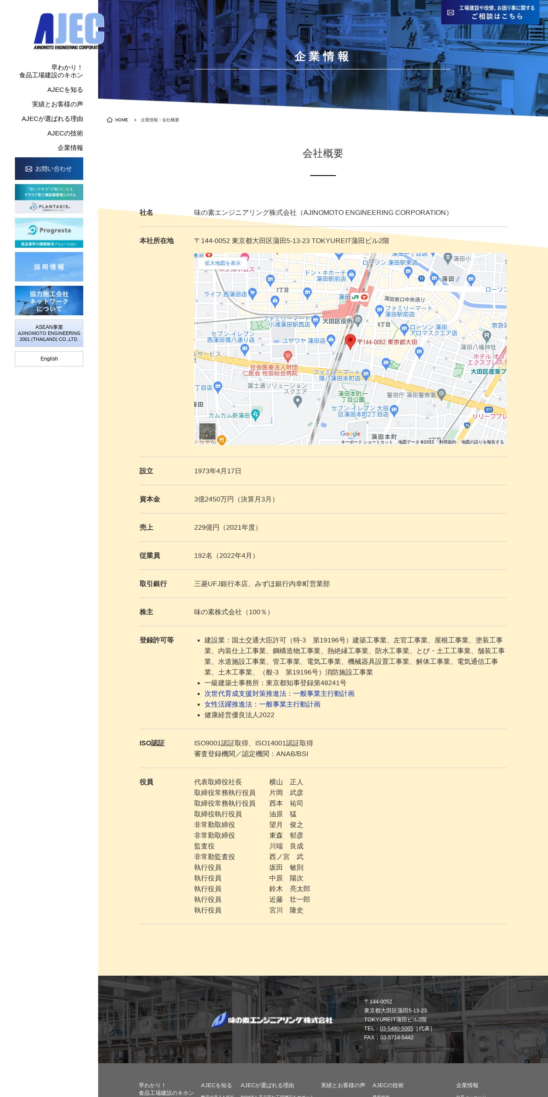548x1097 pixels.
Task: Click the footer company logo
Action: point(272,1020)
